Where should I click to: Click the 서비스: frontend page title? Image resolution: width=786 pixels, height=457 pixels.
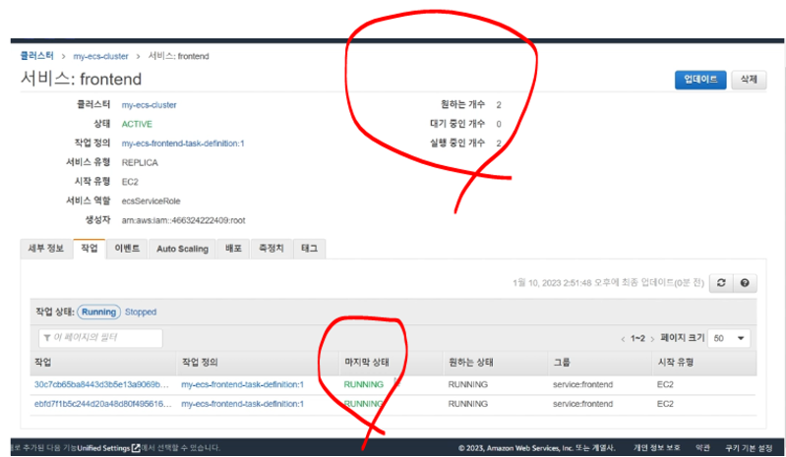(82, 79)
